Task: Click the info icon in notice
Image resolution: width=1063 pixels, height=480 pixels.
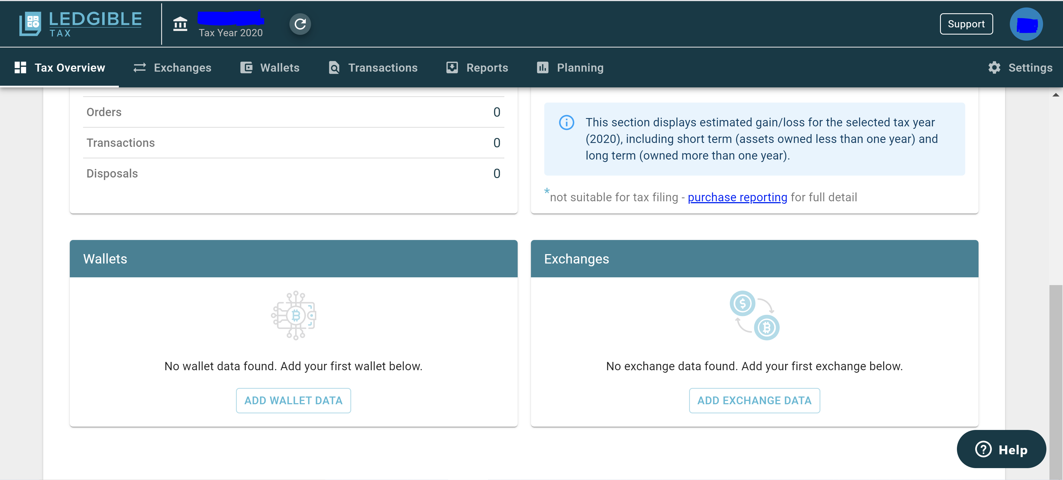Action: 566,122
